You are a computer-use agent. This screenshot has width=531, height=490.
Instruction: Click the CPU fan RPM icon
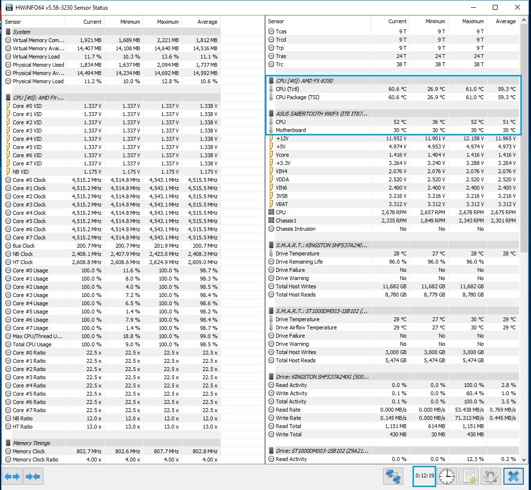(x=271, y=212)
